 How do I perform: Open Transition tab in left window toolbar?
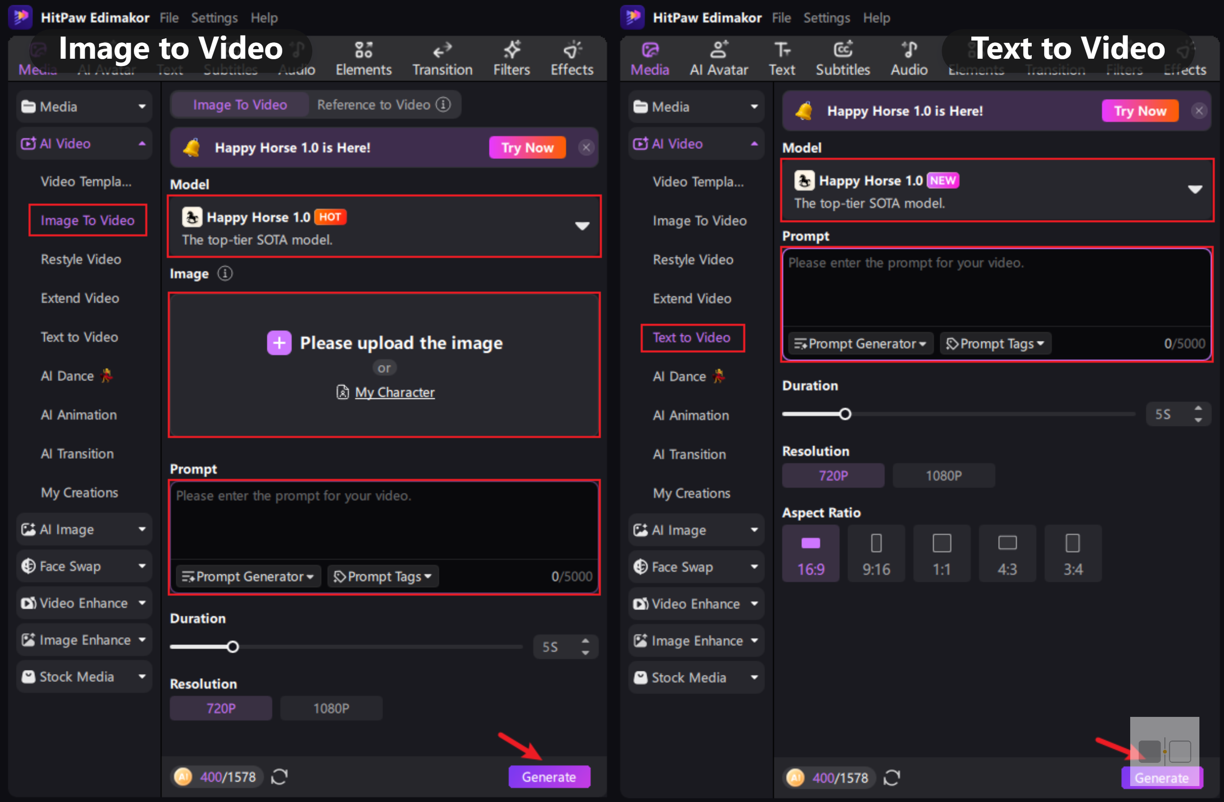pyautogui.click(x=442, y=59)
